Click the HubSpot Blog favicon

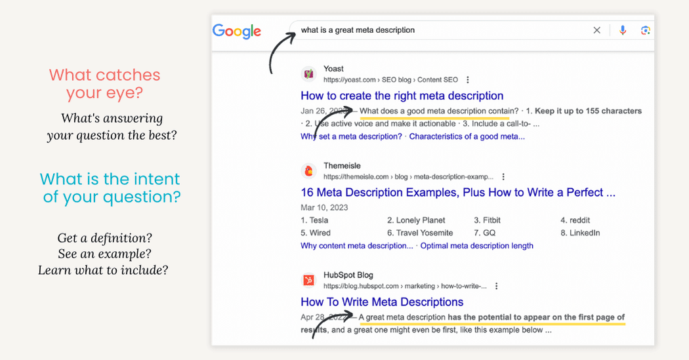(309, 280)
